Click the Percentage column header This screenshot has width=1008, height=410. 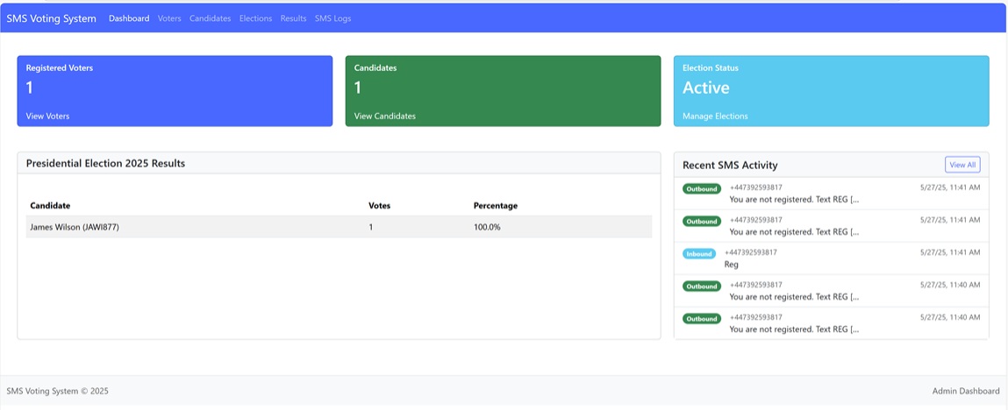coord(496,206)
